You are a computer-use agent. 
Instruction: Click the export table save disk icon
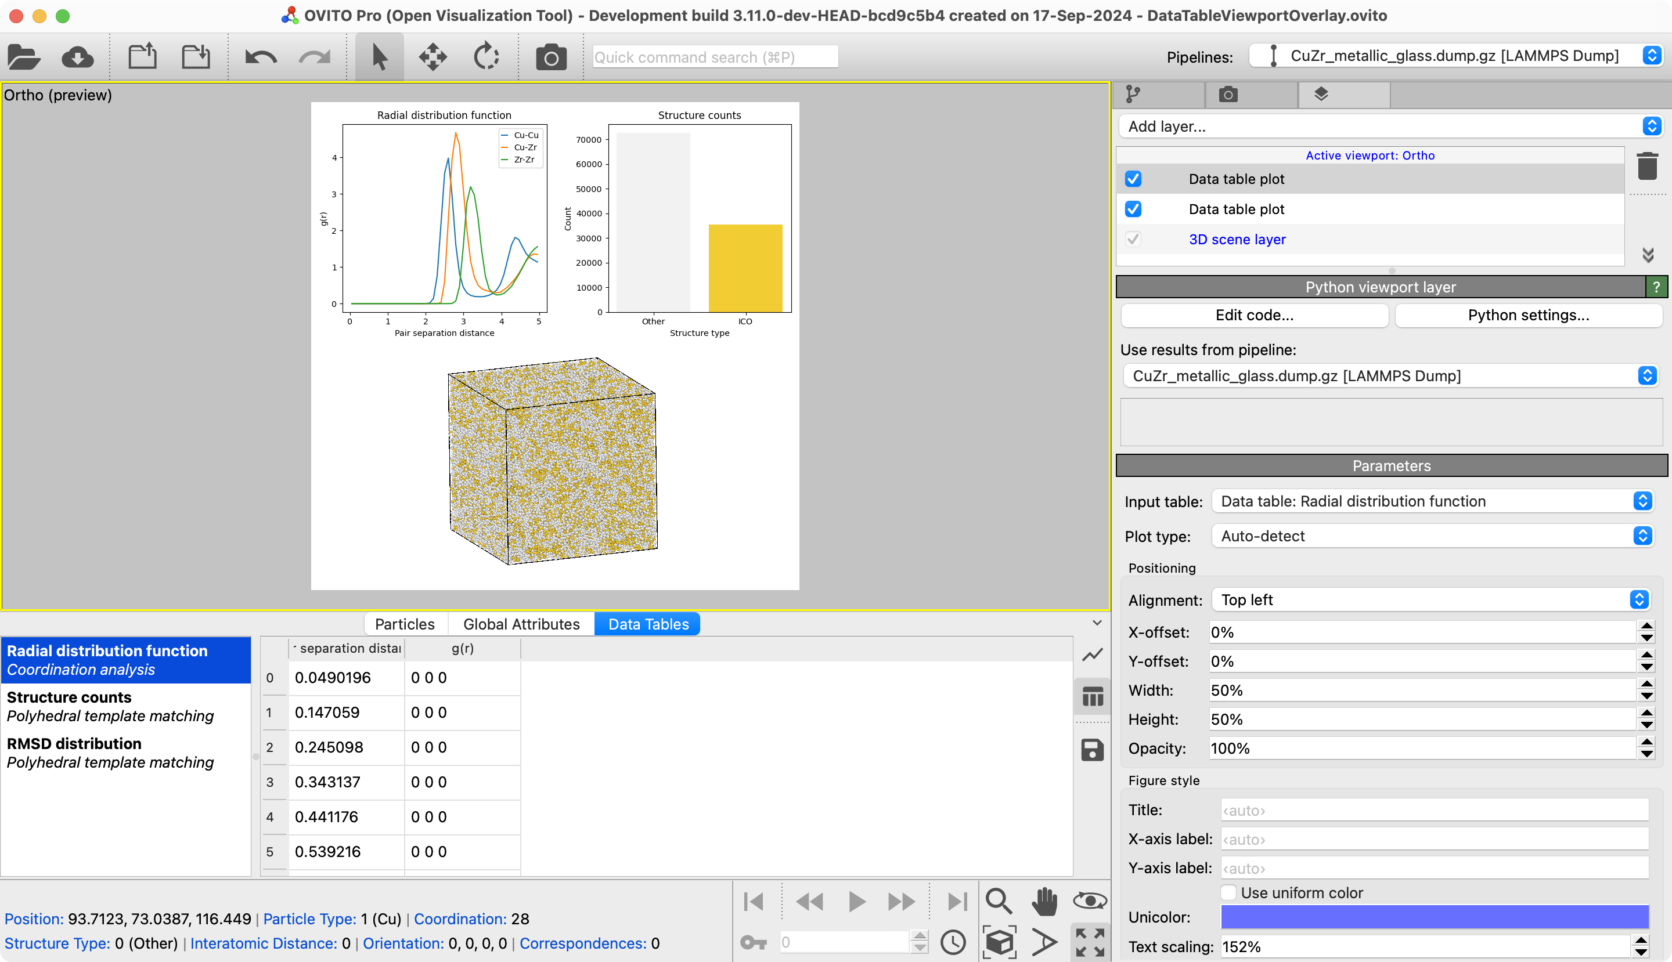tap(1092, 750)
